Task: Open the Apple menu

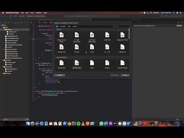Action: [x=3, y=13]
